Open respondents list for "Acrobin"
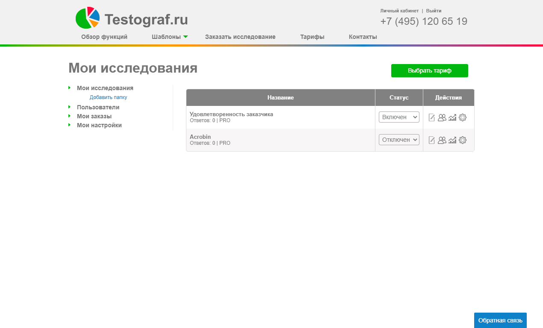Viewport: 543px width, 328px height. tap(442, 140)
